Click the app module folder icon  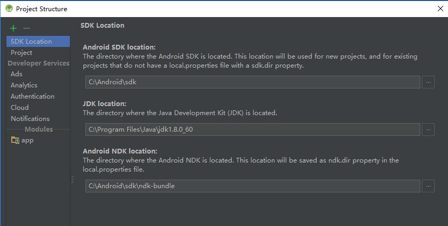coord(15,140)
